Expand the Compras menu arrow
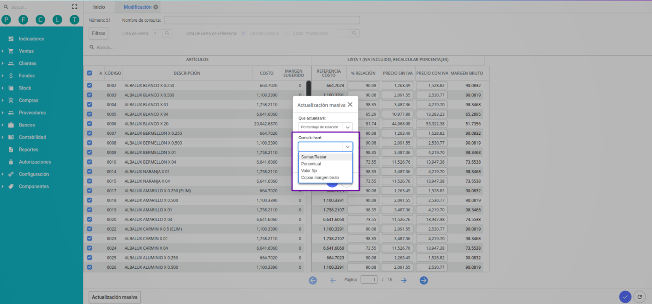 (x=3, y=100)
